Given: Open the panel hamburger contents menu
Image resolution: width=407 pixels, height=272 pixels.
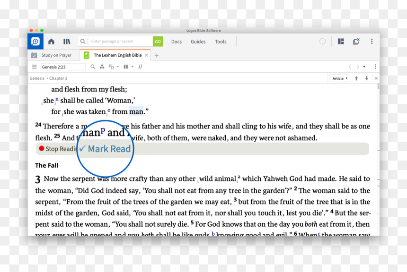Looking at the screenshot, I should click(x=34, y=67).
